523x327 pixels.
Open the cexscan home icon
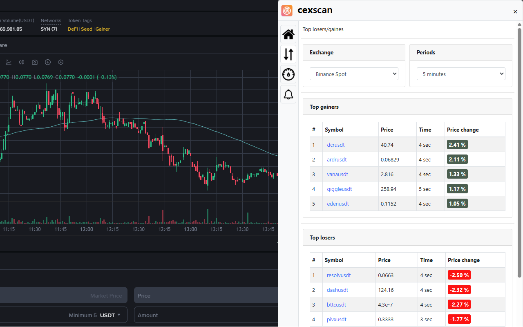coord(288,34)
